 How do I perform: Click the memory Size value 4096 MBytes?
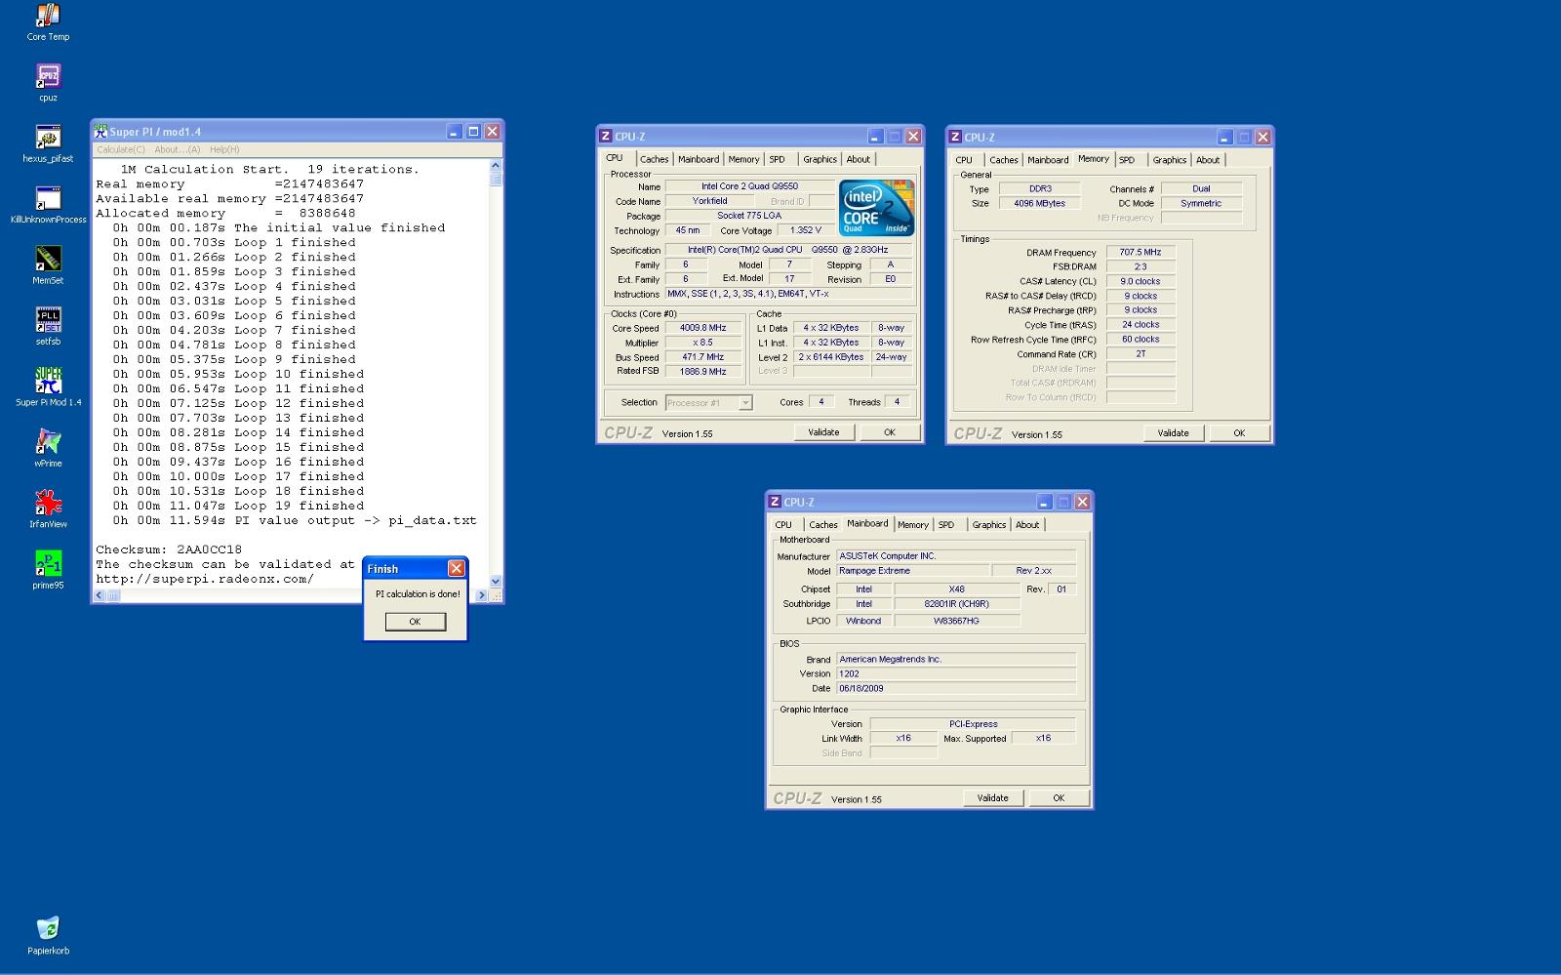[1039, 204]
